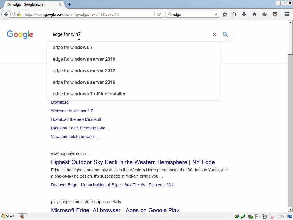The width and height of the screenshot is (293, 220).
Task: Open the 'Plan your Visit' sitelink
Action: pyautogui.click(x=162, y=185)
